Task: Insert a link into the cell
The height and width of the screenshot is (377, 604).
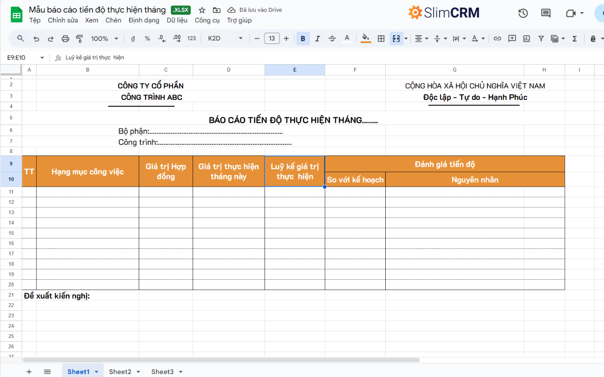Action: pos(497,38)
